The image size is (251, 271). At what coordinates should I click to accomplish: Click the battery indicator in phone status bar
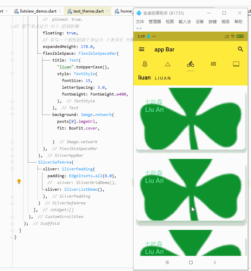click(240, 36)
